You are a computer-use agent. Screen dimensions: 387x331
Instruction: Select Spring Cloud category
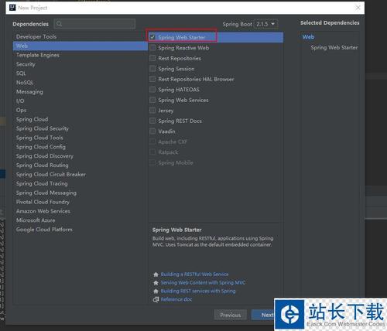[80, 119]
